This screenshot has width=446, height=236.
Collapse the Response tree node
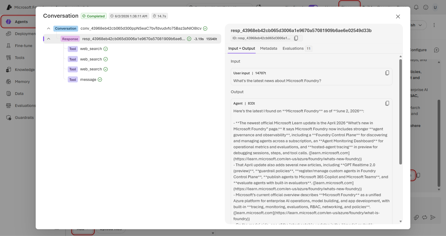pyautogui.click(x=48, y=39)
